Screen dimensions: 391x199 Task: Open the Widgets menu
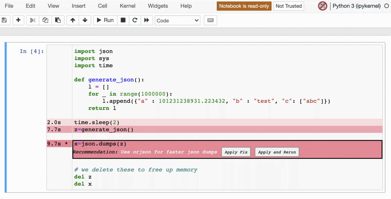click(158, 6)
